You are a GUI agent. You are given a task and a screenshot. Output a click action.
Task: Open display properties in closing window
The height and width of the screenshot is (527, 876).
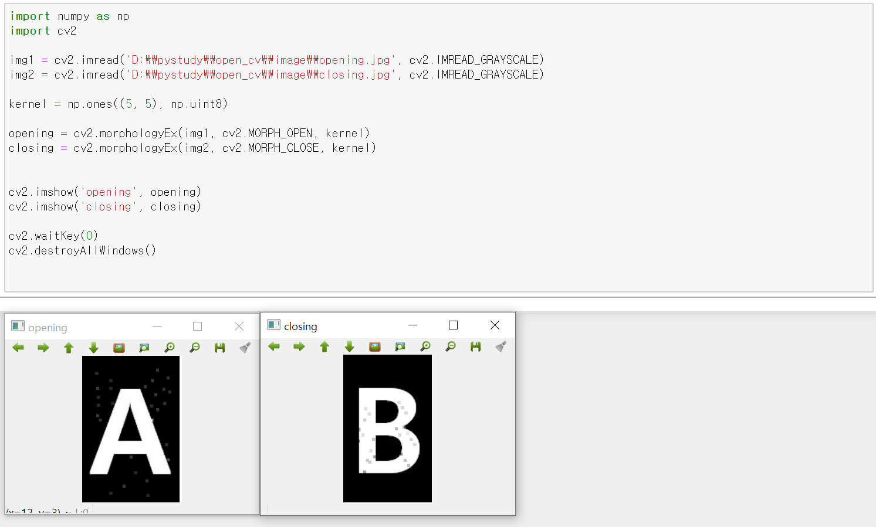point(501,346)
